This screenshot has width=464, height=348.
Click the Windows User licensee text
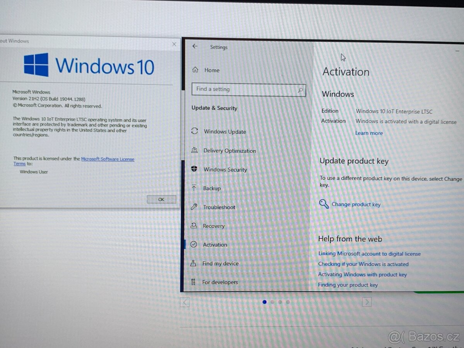tap(34, 172)
